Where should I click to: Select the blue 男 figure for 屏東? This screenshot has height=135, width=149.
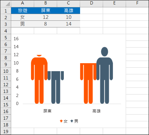(x=56, y=87)
